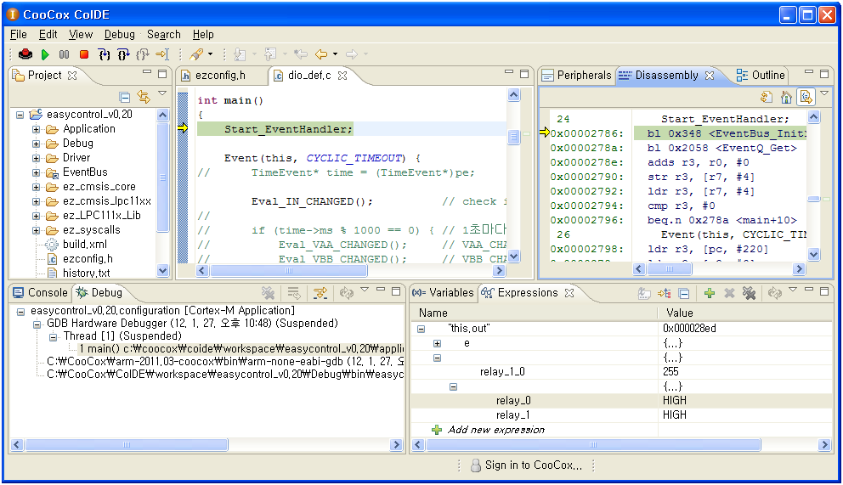The height and width of the screenshot is (485, 843).
Task: Click the Back navigation yellow arrow
Action: point(321,54)
